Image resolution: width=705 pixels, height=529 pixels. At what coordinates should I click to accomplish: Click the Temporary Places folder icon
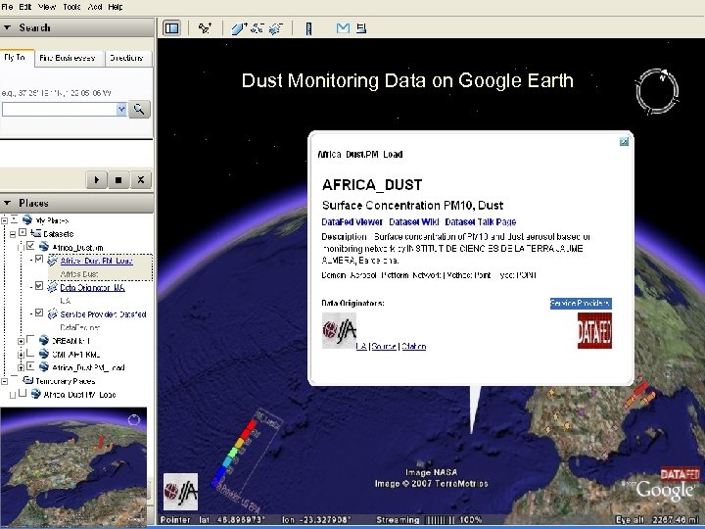point(27,380)
